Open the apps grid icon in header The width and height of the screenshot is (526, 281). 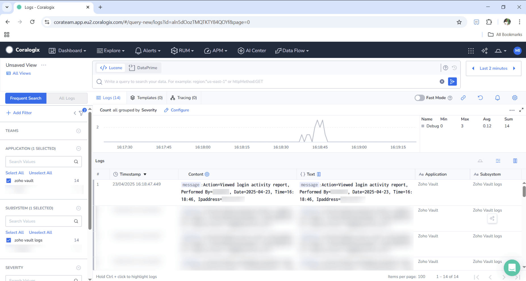[471, 51]
